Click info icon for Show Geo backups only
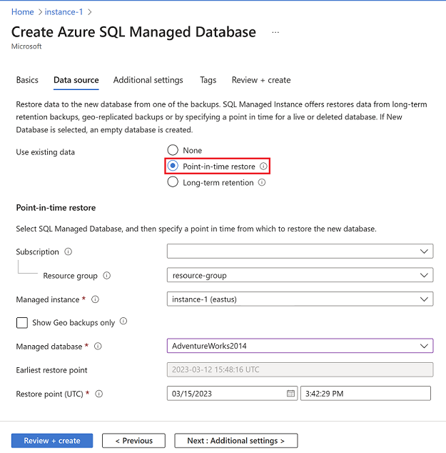This screenshot has height=453, width=446. (x=123, y=322)
